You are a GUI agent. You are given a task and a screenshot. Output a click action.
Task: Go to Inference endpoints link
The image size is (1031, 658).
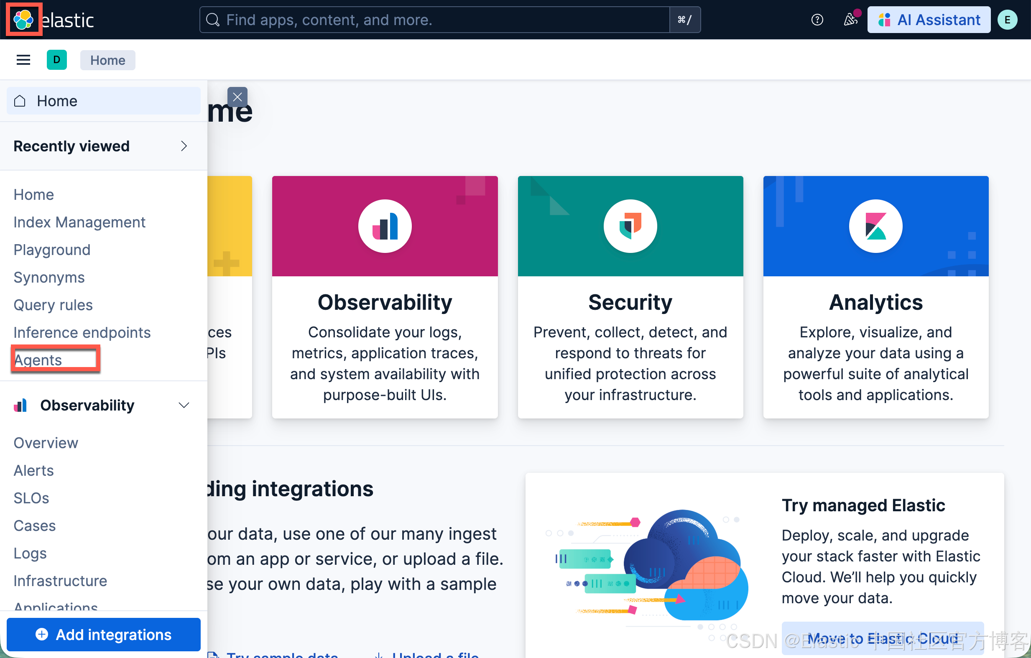tap(82, 333)
